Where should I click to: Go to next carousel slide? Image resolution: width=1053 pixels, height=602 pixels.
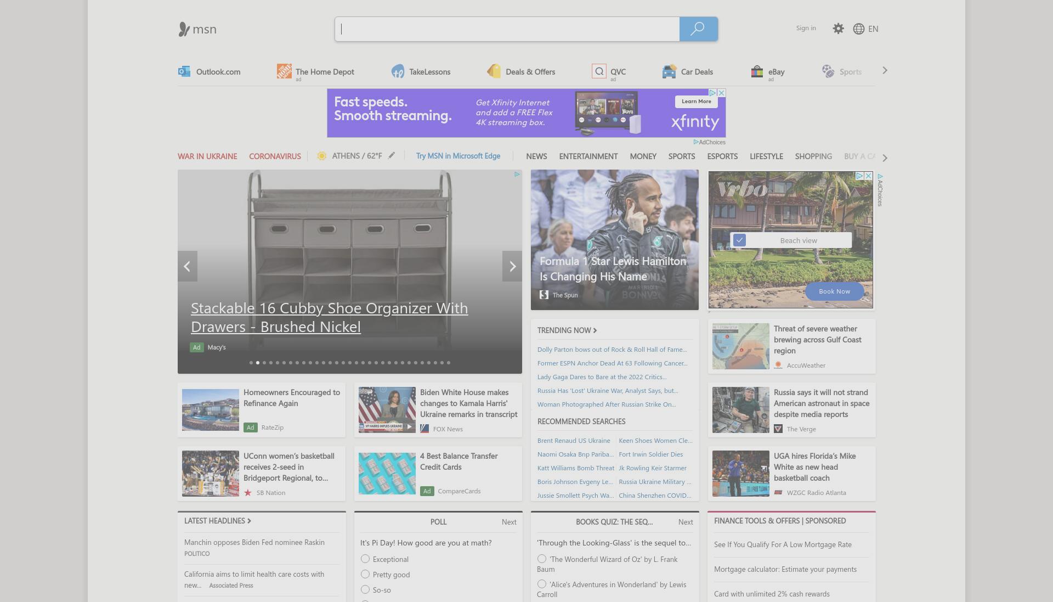(x=512, y=266)
